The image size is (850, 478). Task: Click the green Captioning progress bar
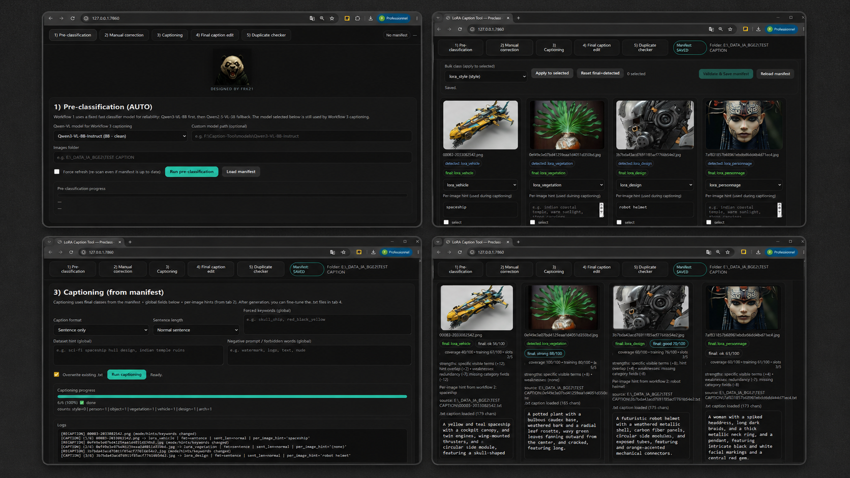pyautogui.click(x=232, y=396)
